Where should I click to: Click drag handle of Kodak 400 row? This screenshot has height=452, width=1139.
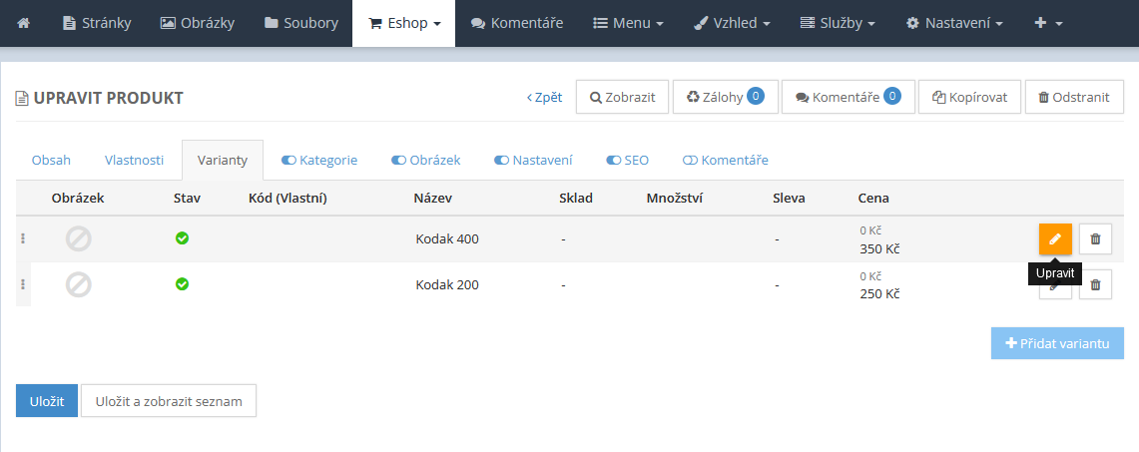23,239
